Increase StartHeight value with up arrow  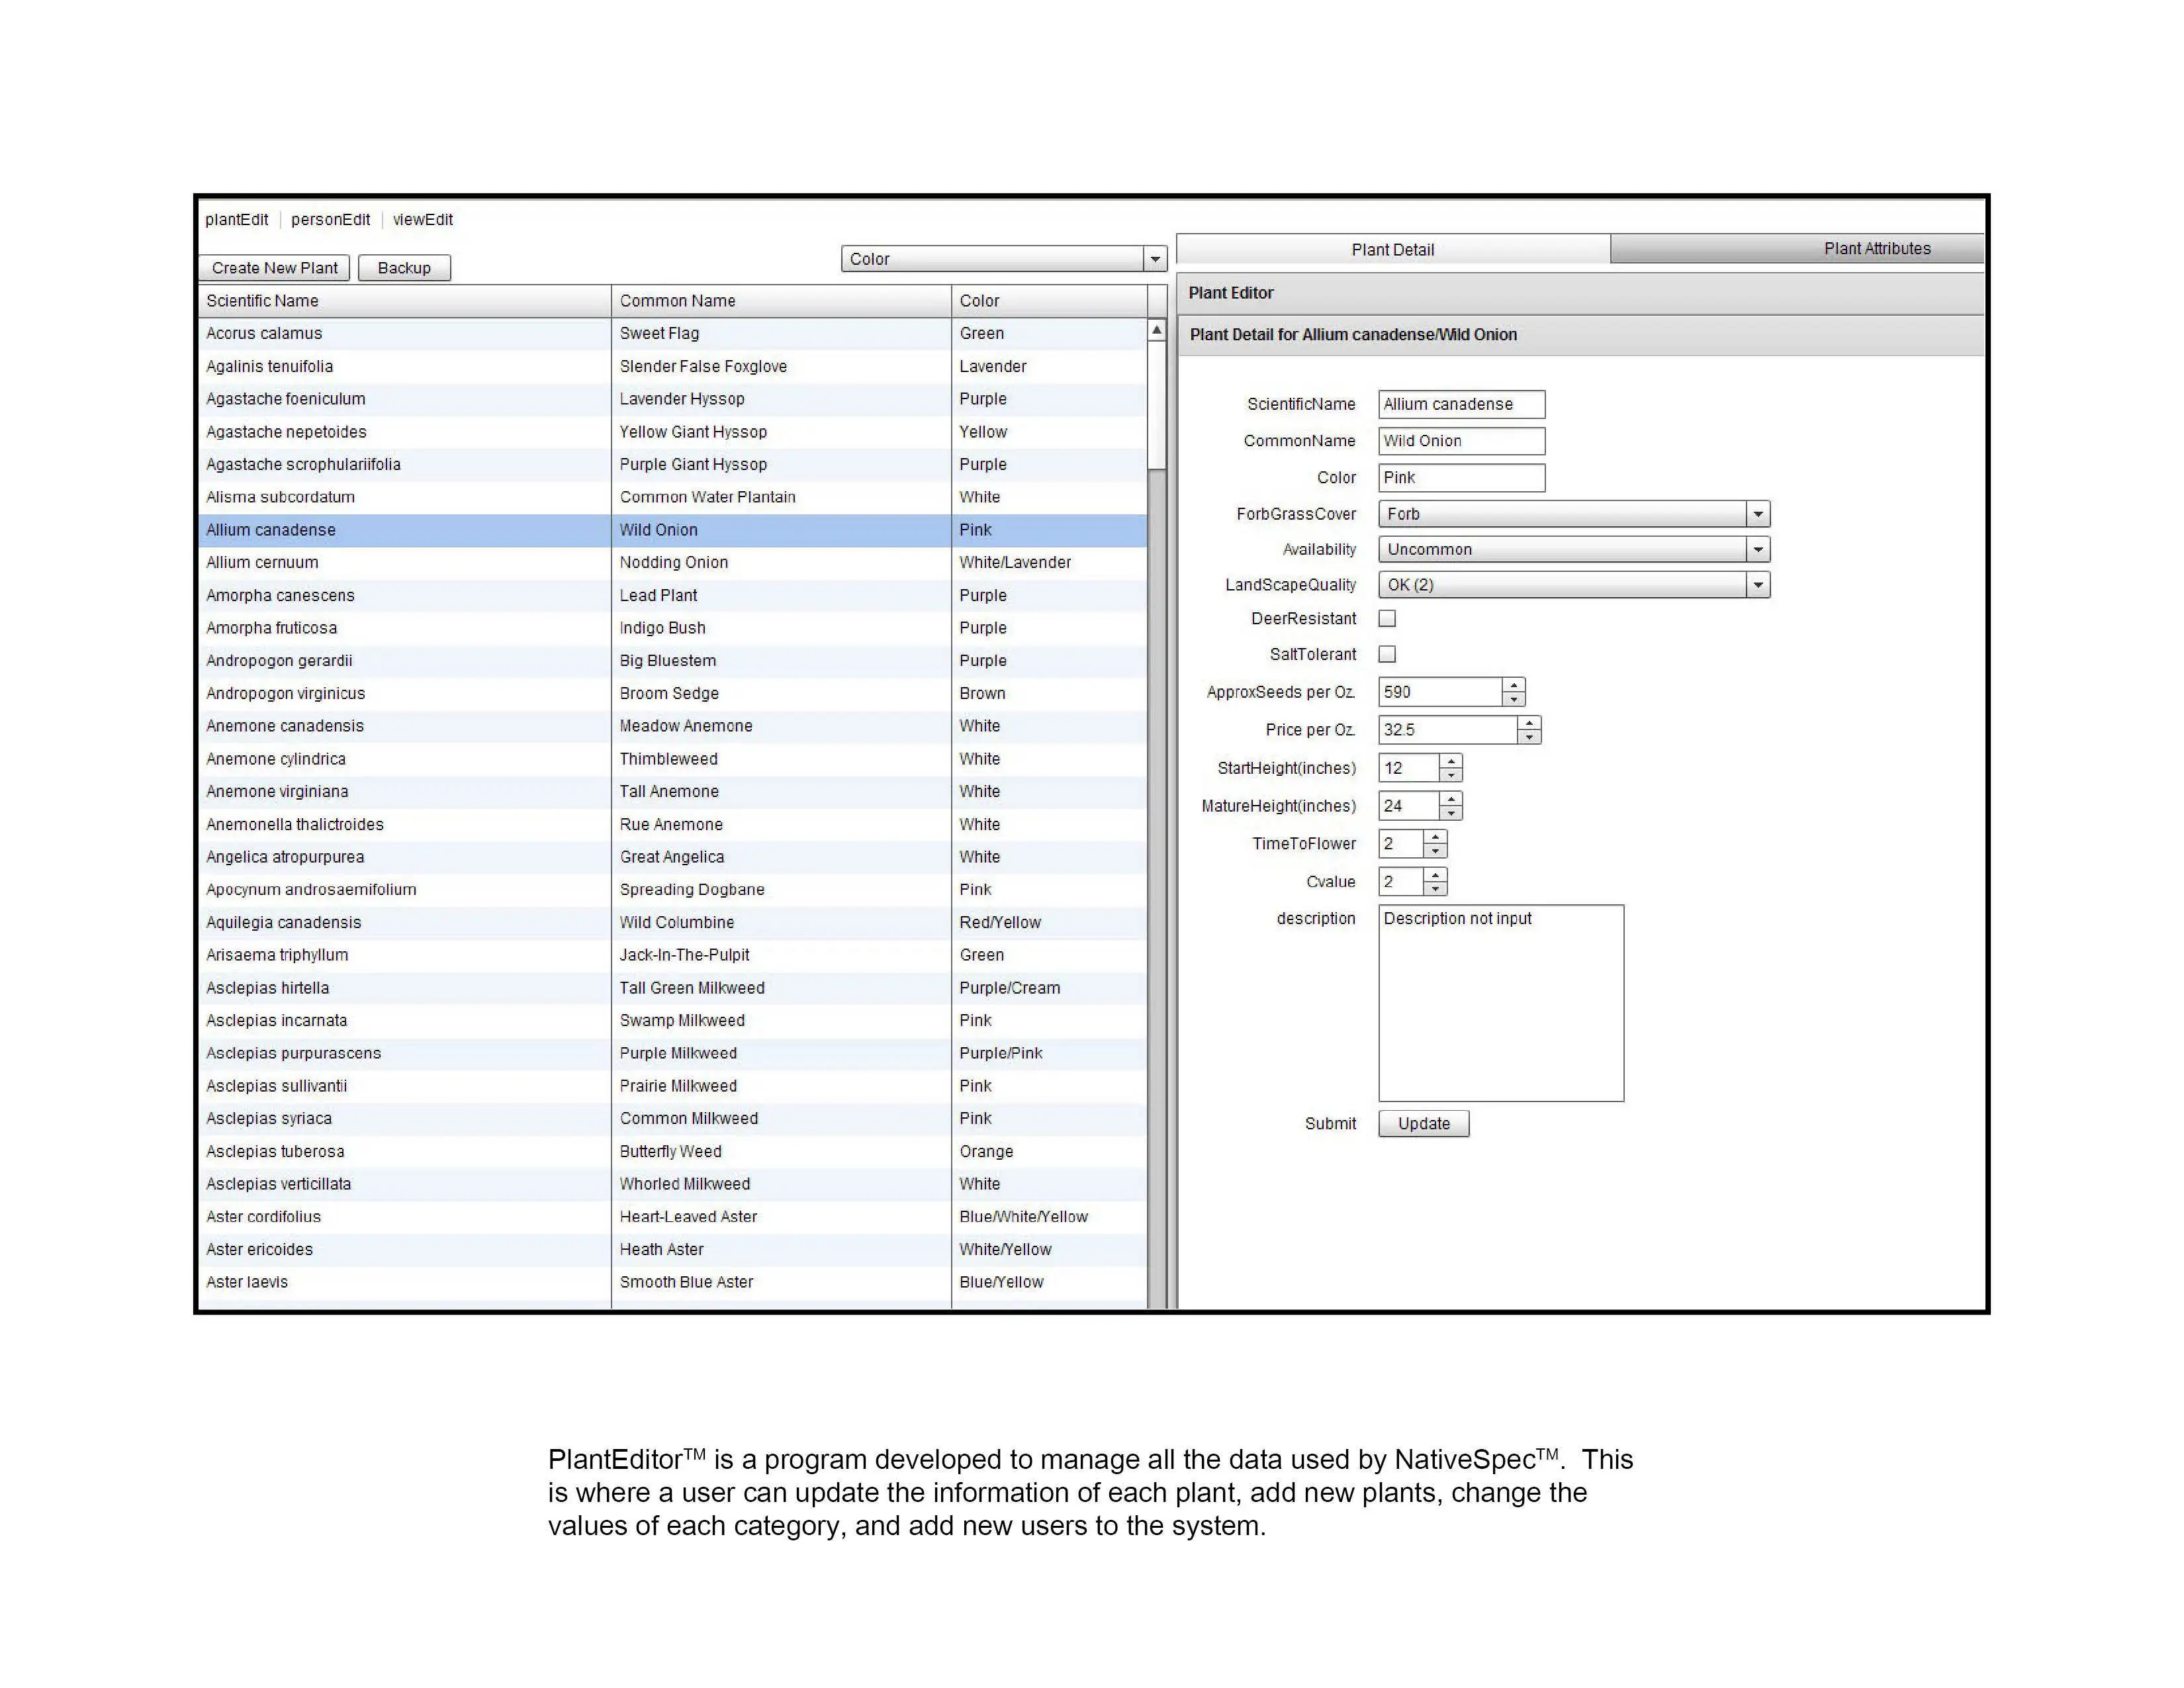coord(1451,761)
